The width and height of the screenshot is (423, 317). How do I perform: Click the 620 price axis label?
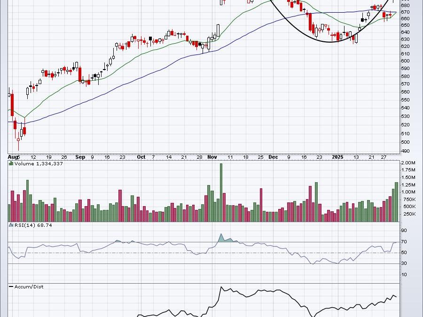406,46
